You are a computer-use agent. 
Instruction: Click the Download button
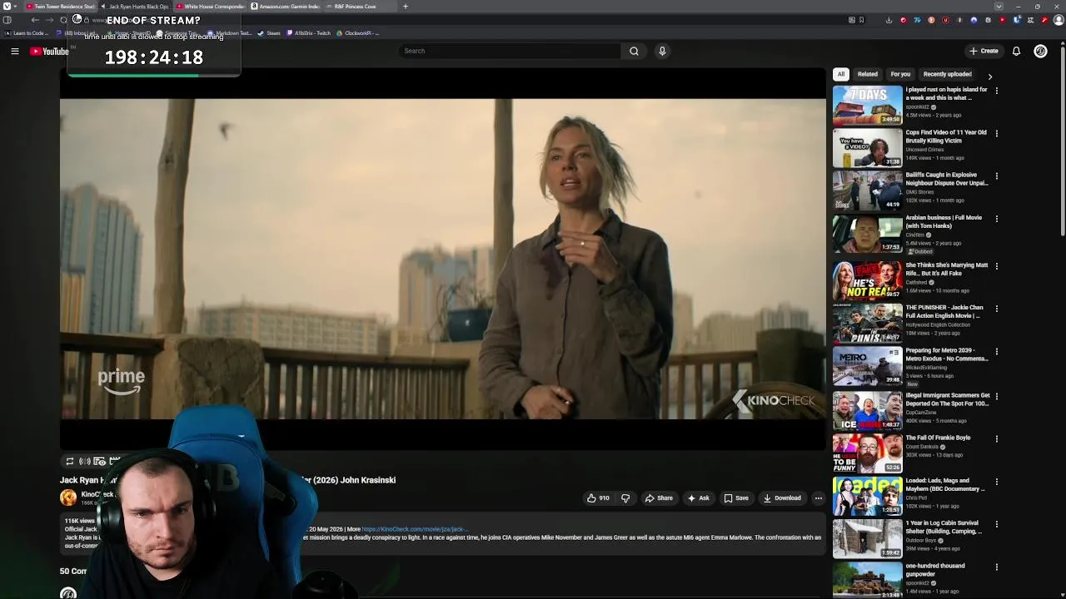782,498
